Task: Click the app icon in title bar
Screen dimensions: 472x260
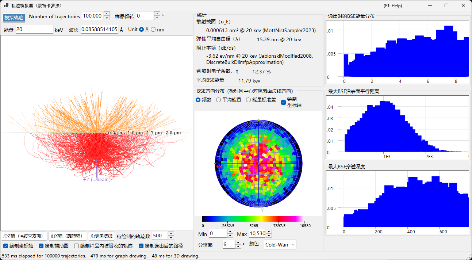Action: pos(6,5)
